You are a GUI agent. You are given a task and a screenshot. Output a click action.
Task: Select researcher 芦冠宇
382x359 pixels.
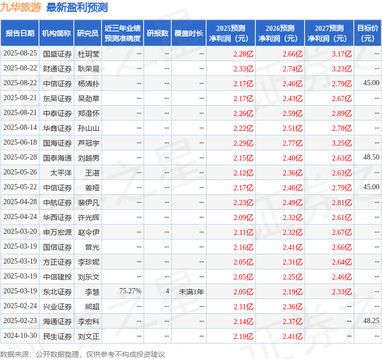coord(88,143)
